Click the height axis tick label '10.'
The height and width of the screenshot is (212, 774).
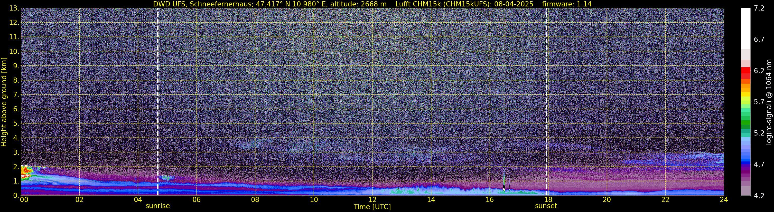(14, 51)
